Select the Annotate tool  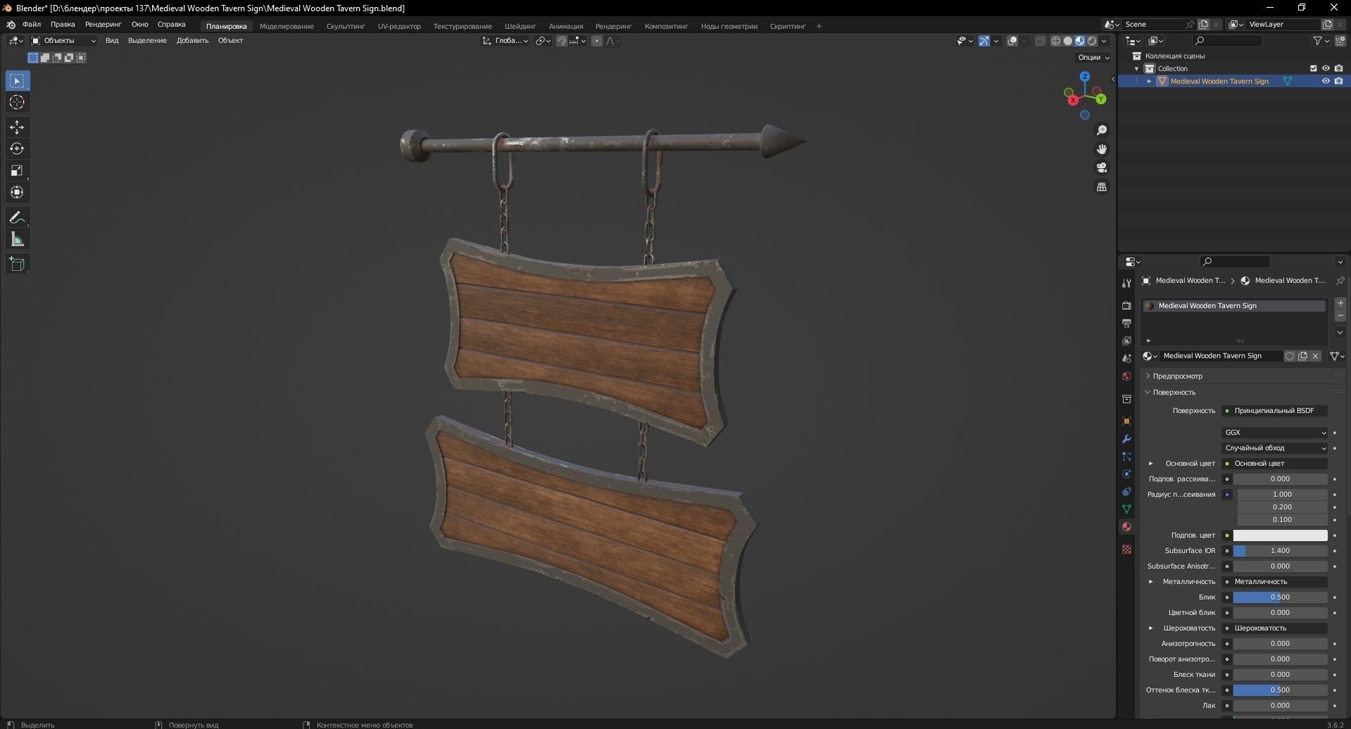tap(18, 217)
